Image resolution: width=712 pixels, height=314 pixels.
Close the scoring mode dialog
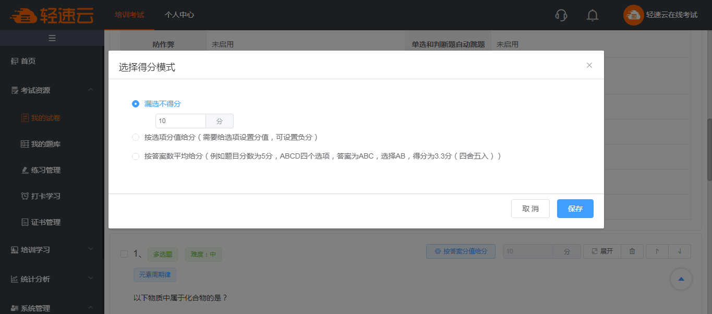(589, 65)
